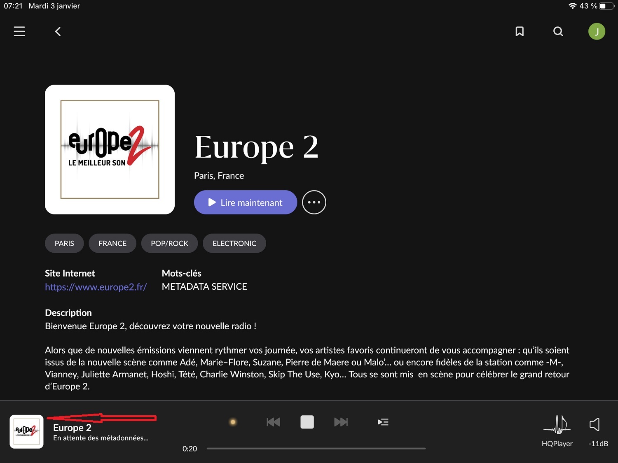This screenshot has height=463, width=618.
Task: Click Lire maintenant to play station
Action: point(246,202)
